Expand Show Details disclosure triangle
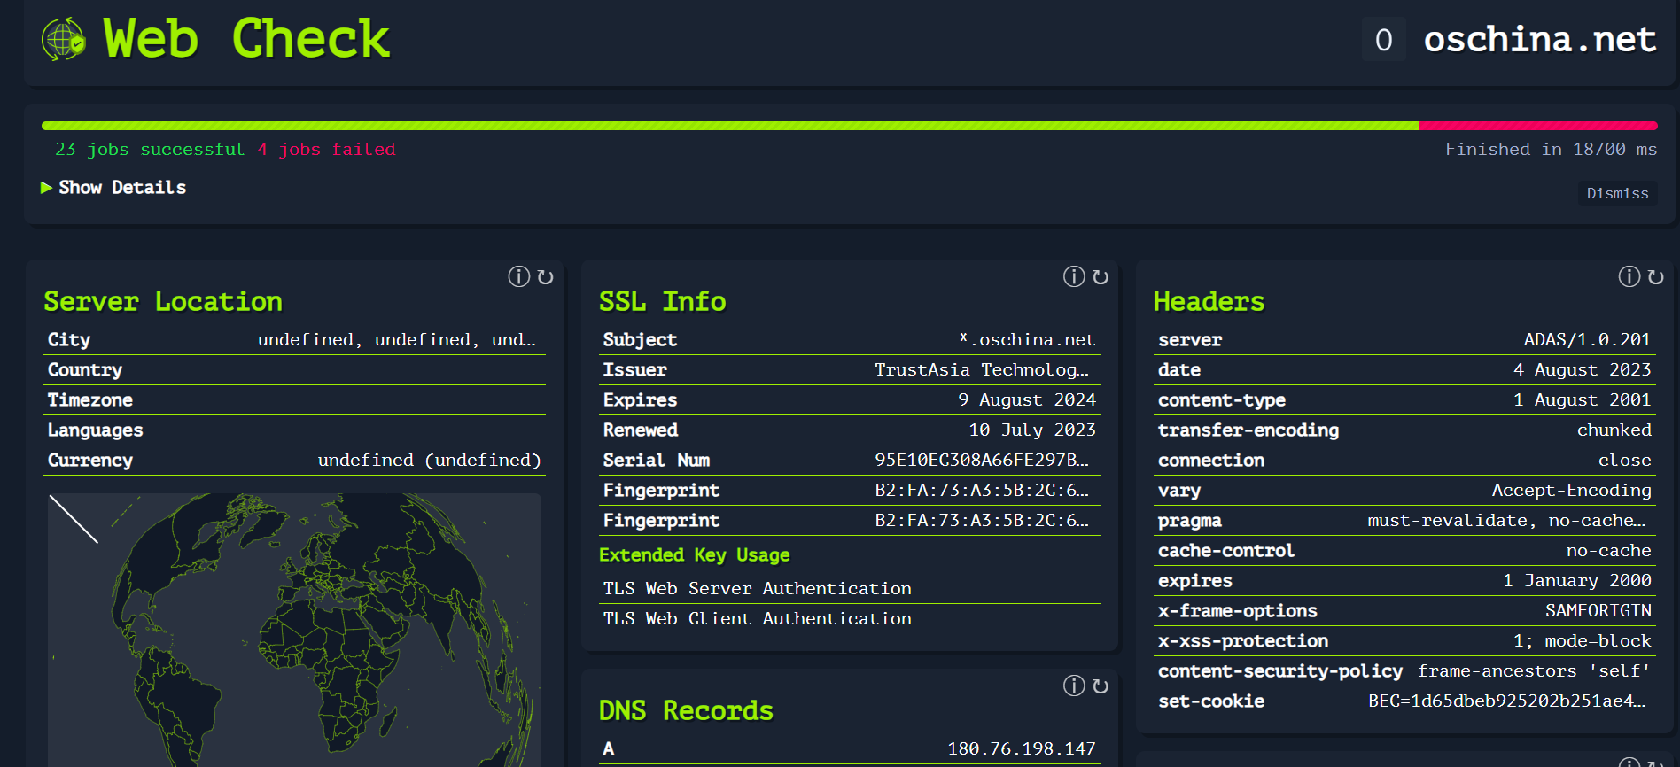This screenshot has height=767, width=1680. pos(46,188)
